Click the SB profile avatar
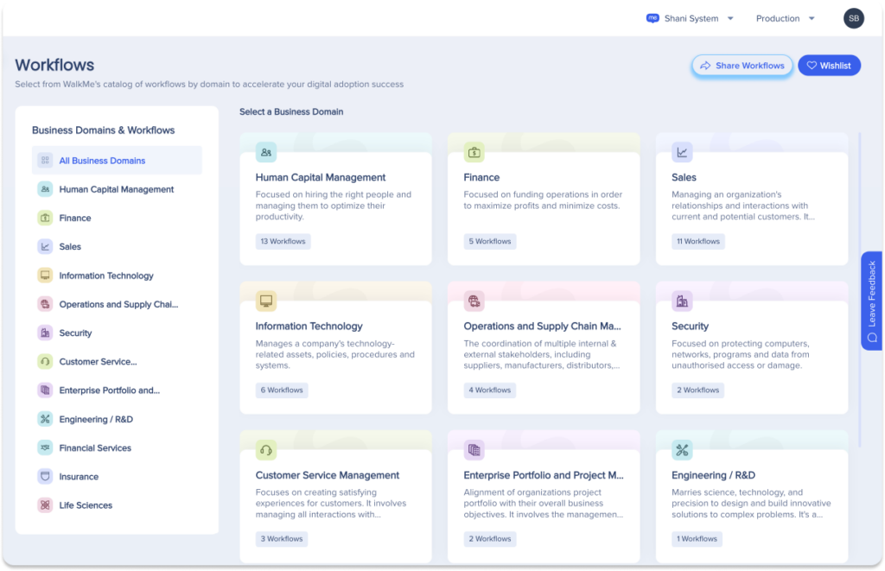The height and width of the screenshot is (571, 885). pyautogui.click(x=853, y=18)
